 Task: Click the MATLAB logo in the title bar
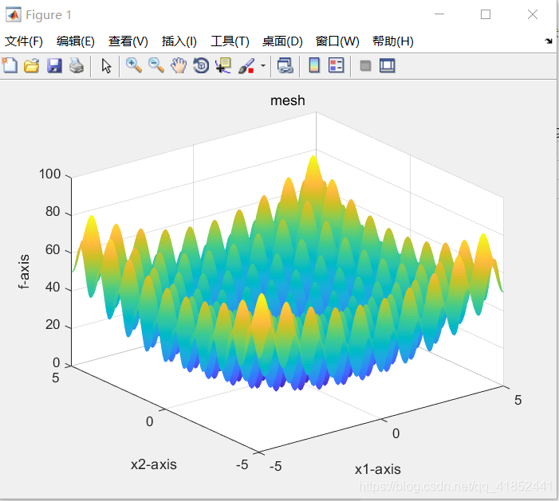14,14
